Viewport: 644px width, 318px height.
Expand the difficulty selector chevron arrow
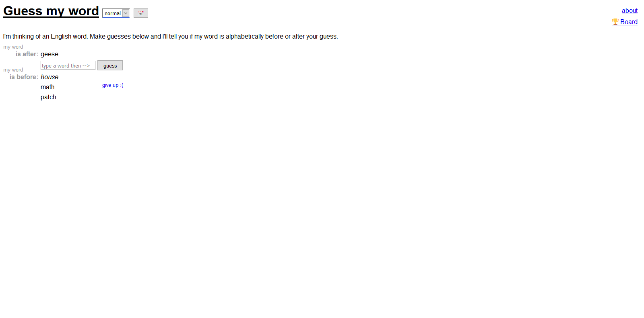126,13
